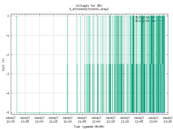Click the x-axis tick label 12:30
Image resolution: width=173 pixels, height=129 pixels.
125,121
